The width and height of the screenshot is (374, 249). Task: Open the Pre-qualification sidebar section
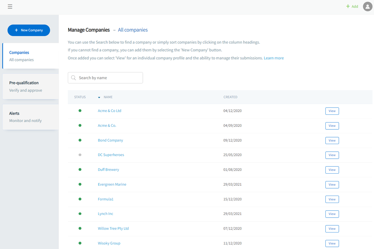[x=31, y=86]
